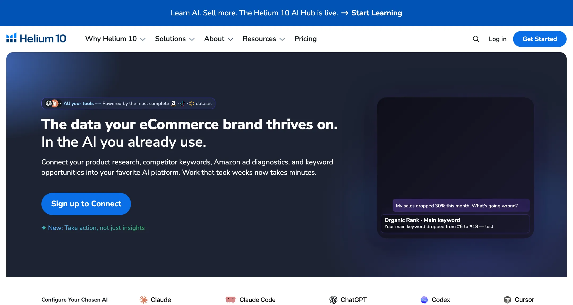Select Resources in the navigation bar
Viewport: 573px width, 305px height.
259,39
